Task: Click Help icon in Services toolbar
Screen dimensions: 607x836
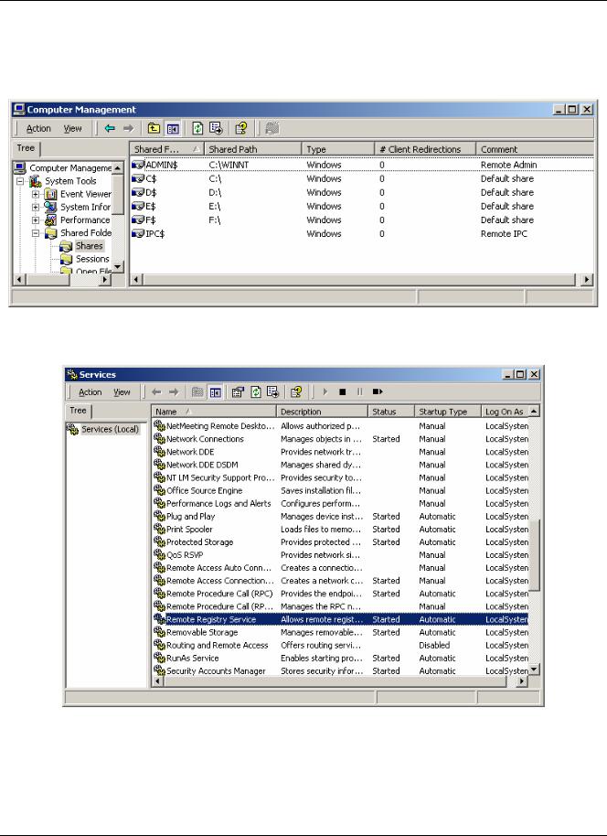Action: 296,391
